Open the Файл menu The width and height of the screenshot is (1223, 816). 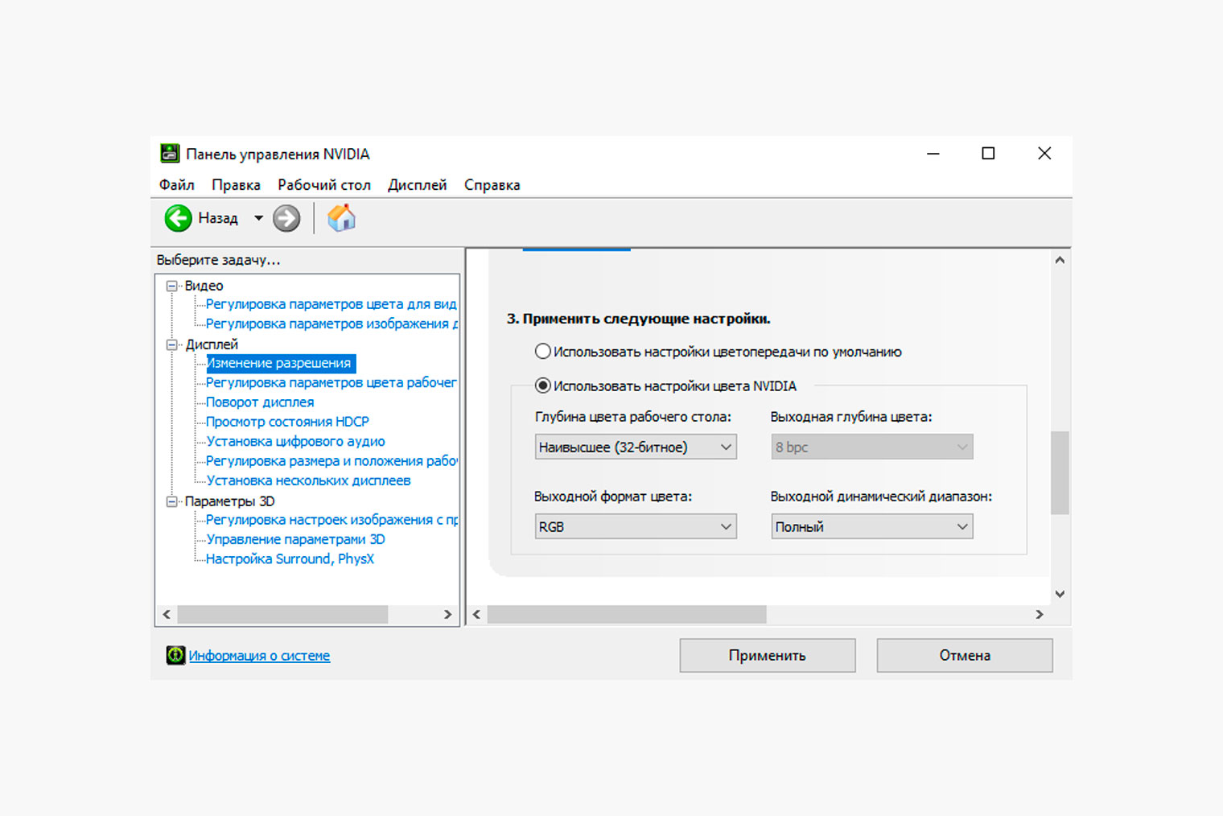click(x=177, y=184)
